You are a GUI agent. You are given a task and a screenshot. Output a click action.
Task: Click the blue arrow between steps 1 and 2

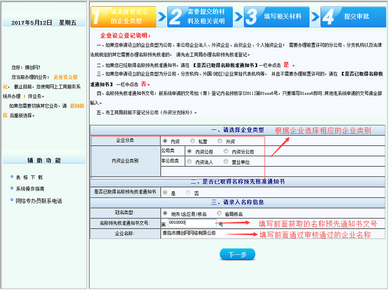[163, 16]
